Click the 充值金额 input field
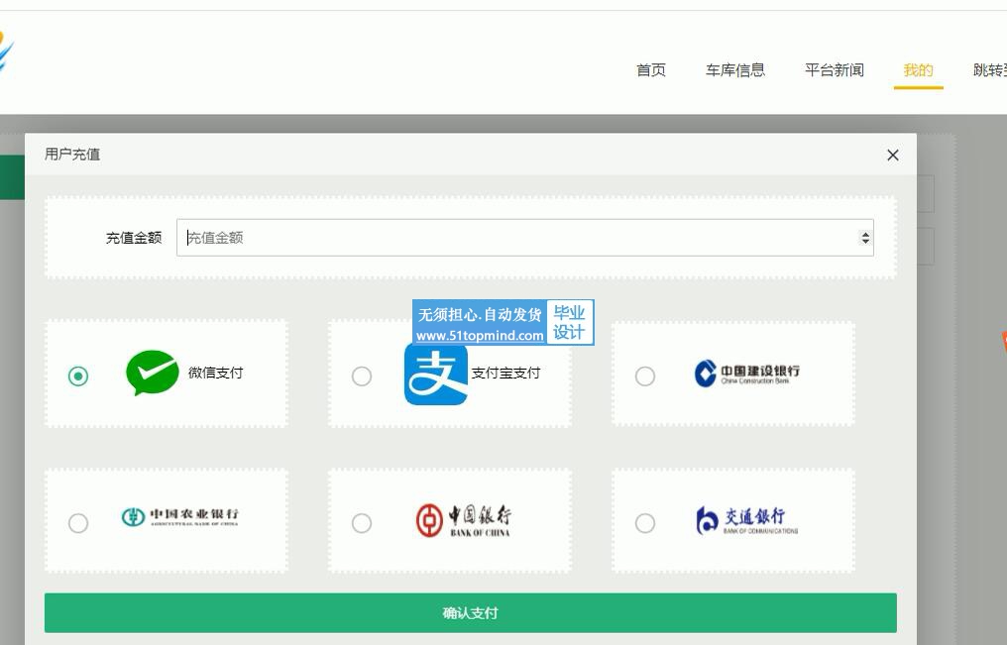Viewport: 1007px width, 645px height. [x=524, y=238]
